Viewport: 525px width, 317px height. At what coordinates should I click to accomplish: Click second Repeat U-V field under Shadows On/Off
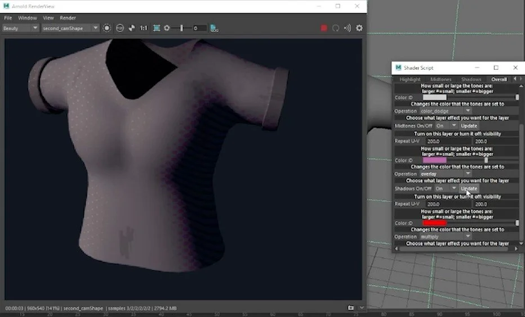pos(496,204)
